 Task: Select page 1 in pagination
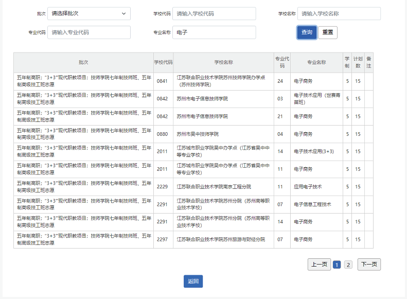pyautogui.click(x=337, y=265)
